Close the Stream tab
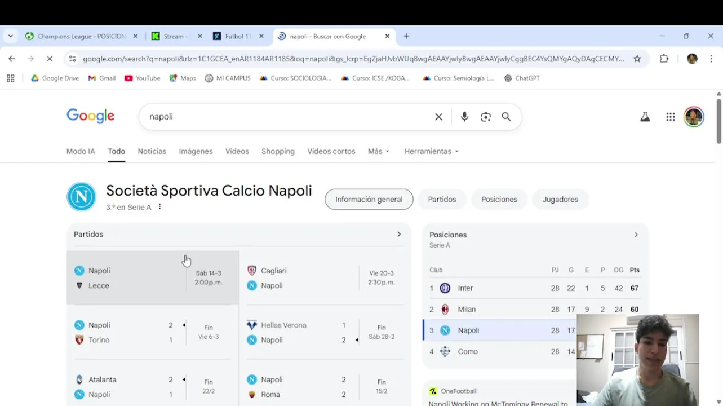 click(x=199, y=36)
